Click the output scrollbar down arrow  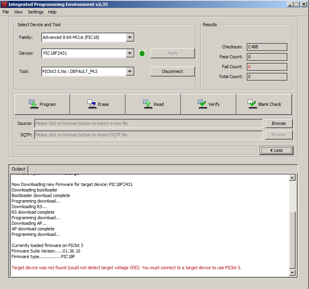pyautogui.click(x=292, y=273)
